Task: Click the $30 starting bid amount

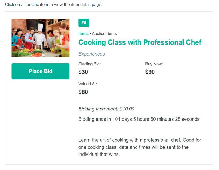Action: pos(83,72)
